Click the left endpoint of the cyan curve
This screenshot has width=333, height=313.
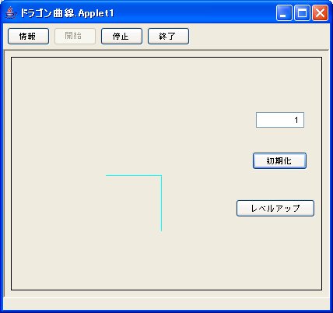[x=107, y=176]
